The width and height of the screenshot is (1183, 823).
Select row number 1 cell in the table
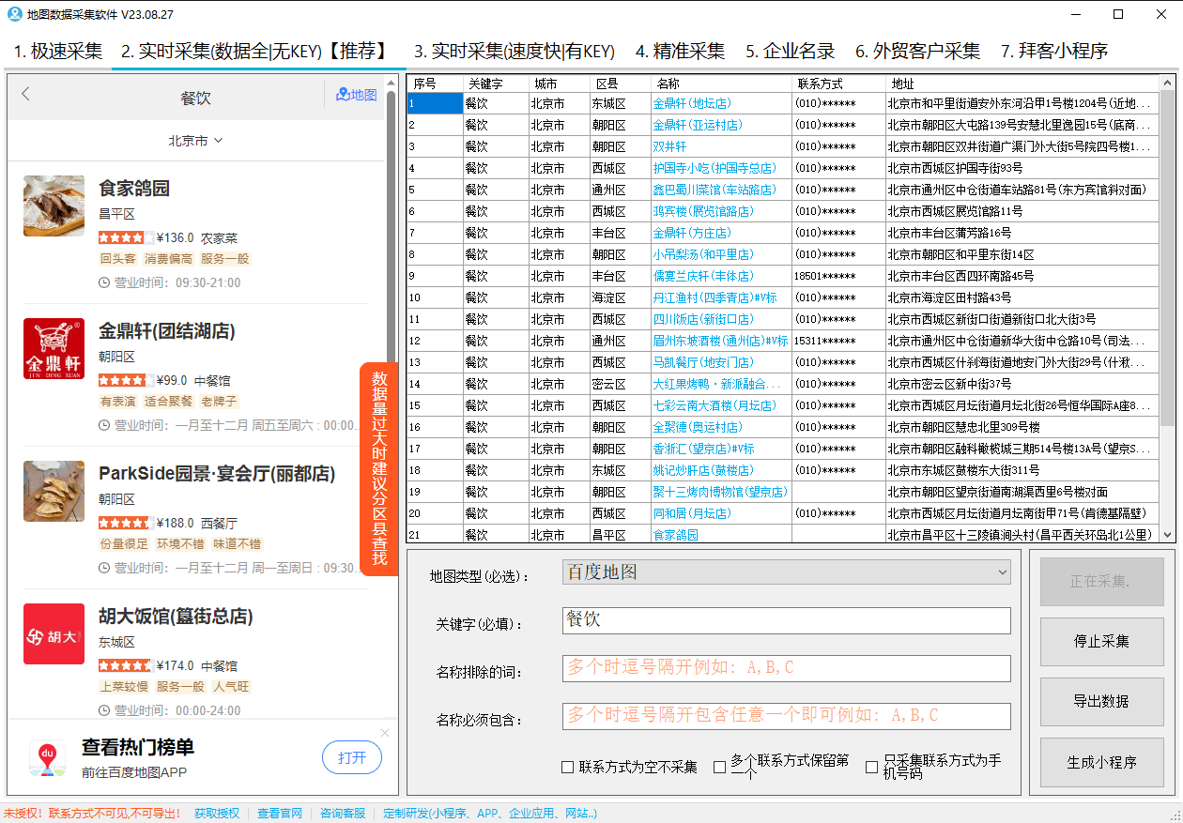(435, 103)
